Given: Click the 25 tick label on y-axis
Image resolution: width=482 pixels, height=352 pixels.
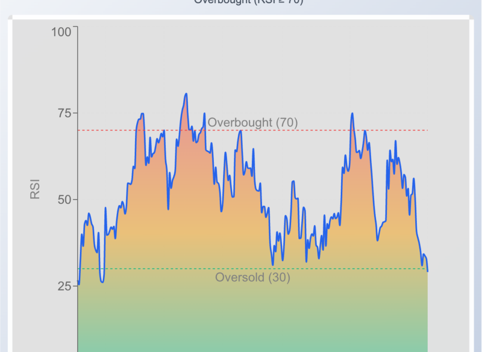Looking at the screenshot, I should tap(64, 286).
